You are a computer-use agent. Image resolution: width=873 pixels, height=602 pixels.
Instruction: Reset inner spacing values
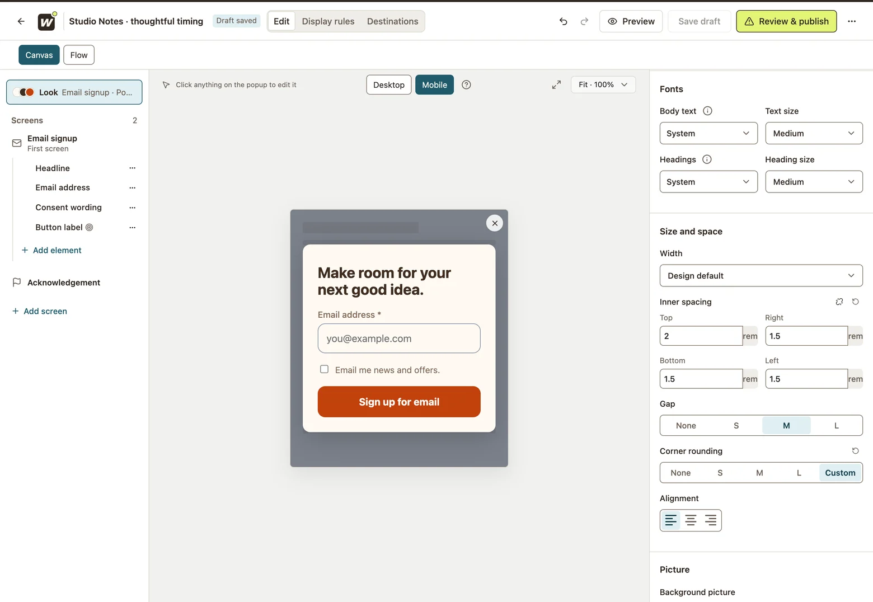coord(856,302)
